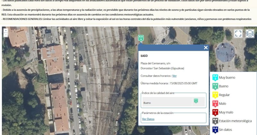
Task: Click the 'Bueno' legend icon
Action: pyautogui.click(x=215, y=86)
